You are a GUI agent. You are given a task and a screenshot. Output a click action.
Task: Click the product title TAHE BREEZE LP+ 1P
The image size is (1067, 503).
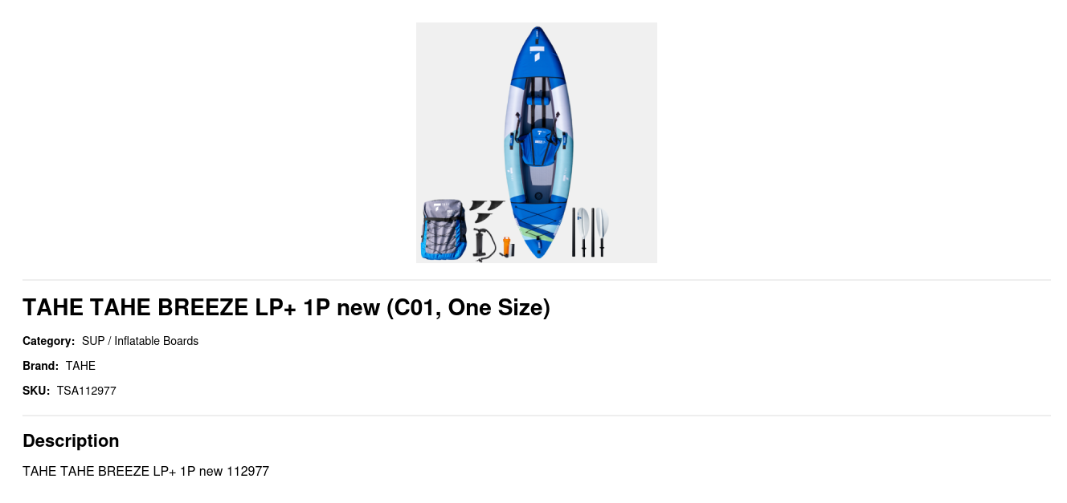click(286, 307)
